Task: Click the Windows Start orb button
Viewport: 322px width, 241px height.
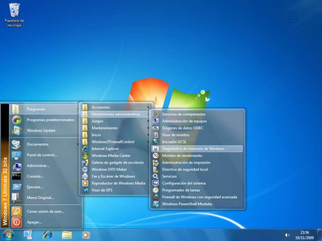Action: [8, 235]
